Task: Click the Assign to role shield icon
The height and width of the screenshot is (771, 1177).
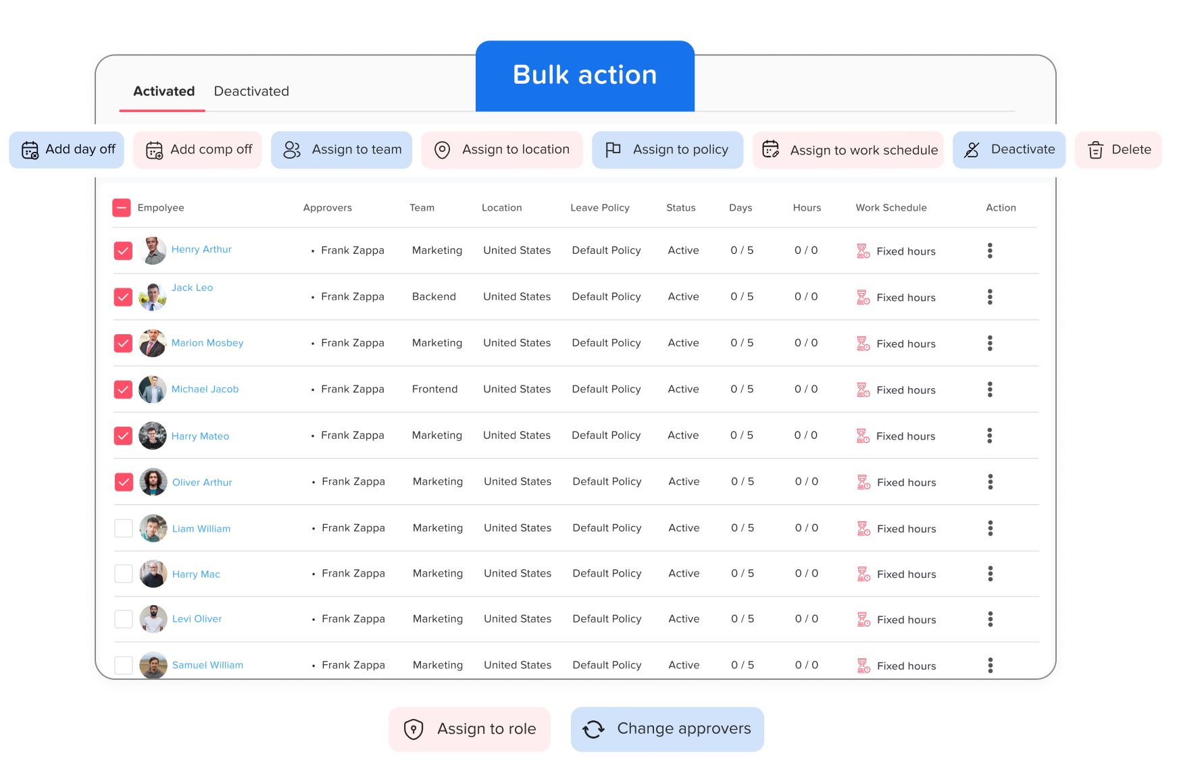Action: click(414, 729)
